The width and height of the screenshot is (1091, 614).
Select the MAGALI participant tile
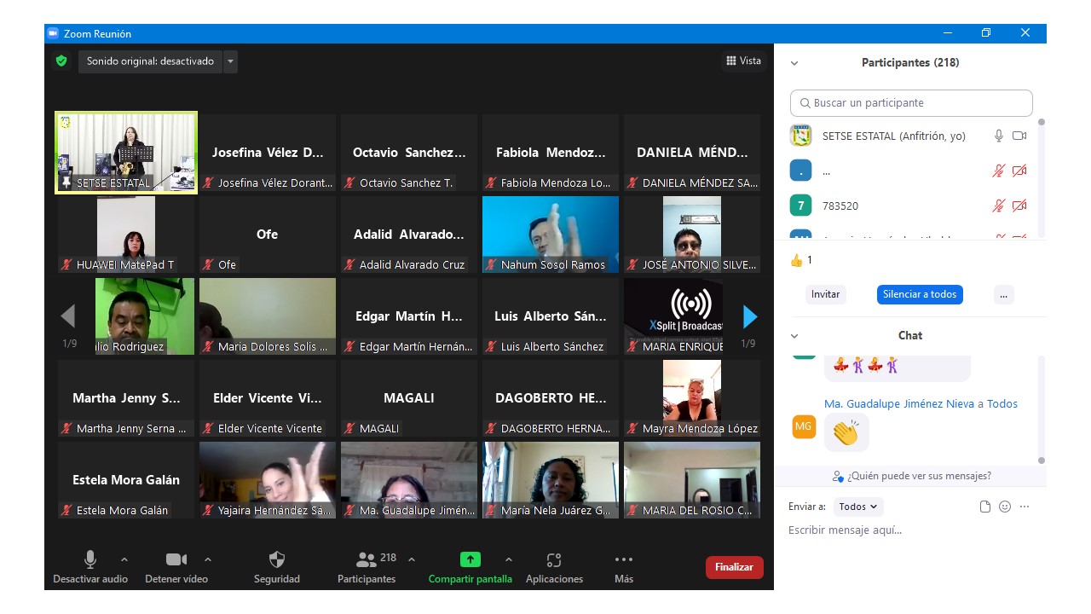[x=409, y=398]
